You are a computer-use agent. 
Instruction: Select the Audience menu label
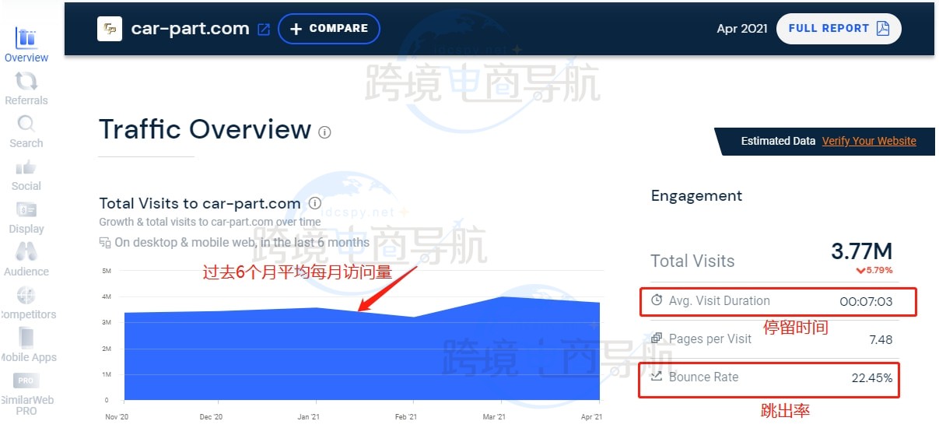point(26,272)
